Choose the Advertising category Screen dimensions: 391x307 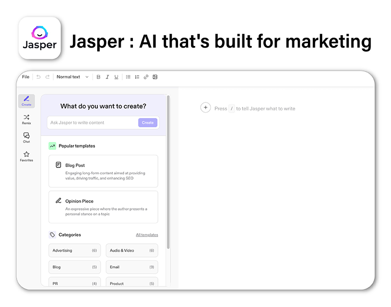(x=74, y=251)
